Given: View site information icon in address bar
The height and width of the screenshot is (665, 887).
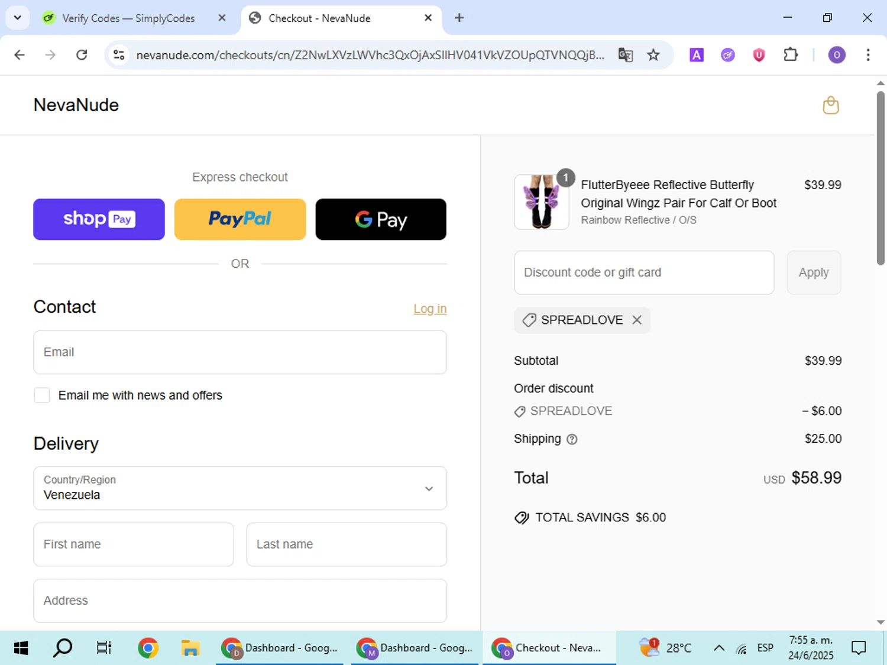Looking at the screenshot, I should pyautogui.click(x=119, y=55).
